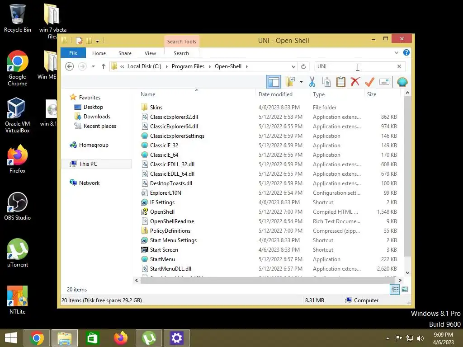Click the Paste clipboard icon
The width and height of the screenshot is (463, 347).
point(341,82)
